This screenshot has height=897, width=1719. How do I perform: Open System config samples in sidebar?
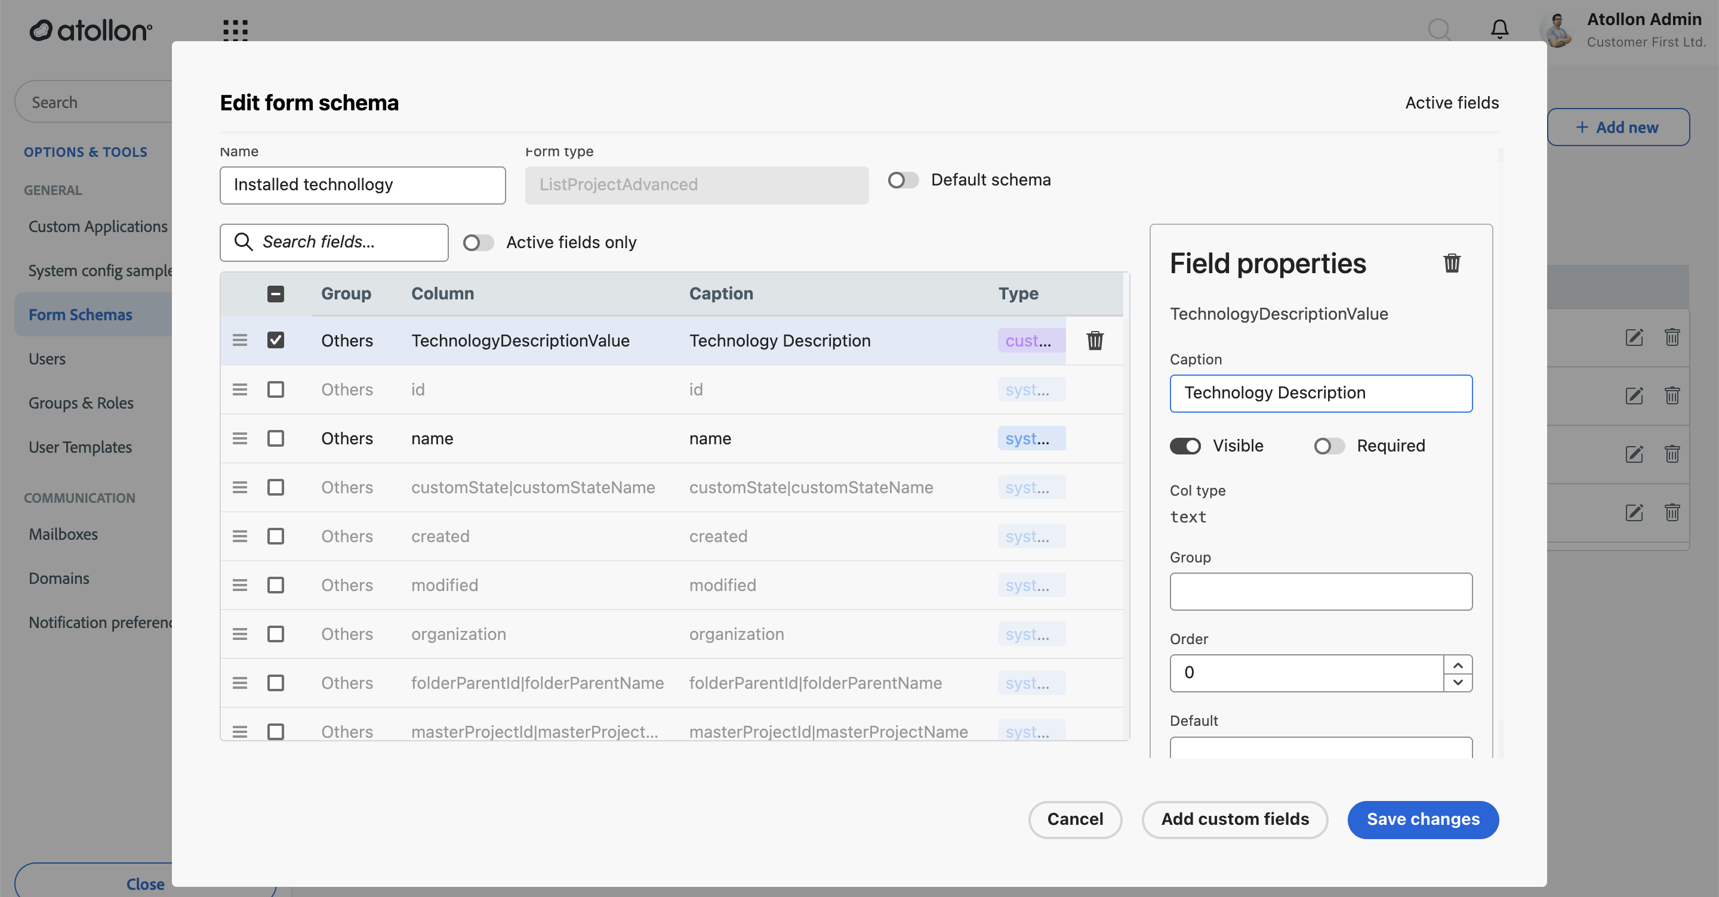pos(101,271)
